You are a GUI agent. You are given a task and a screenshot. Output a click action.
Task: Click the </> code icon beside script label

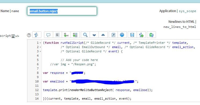pos(17,36)
